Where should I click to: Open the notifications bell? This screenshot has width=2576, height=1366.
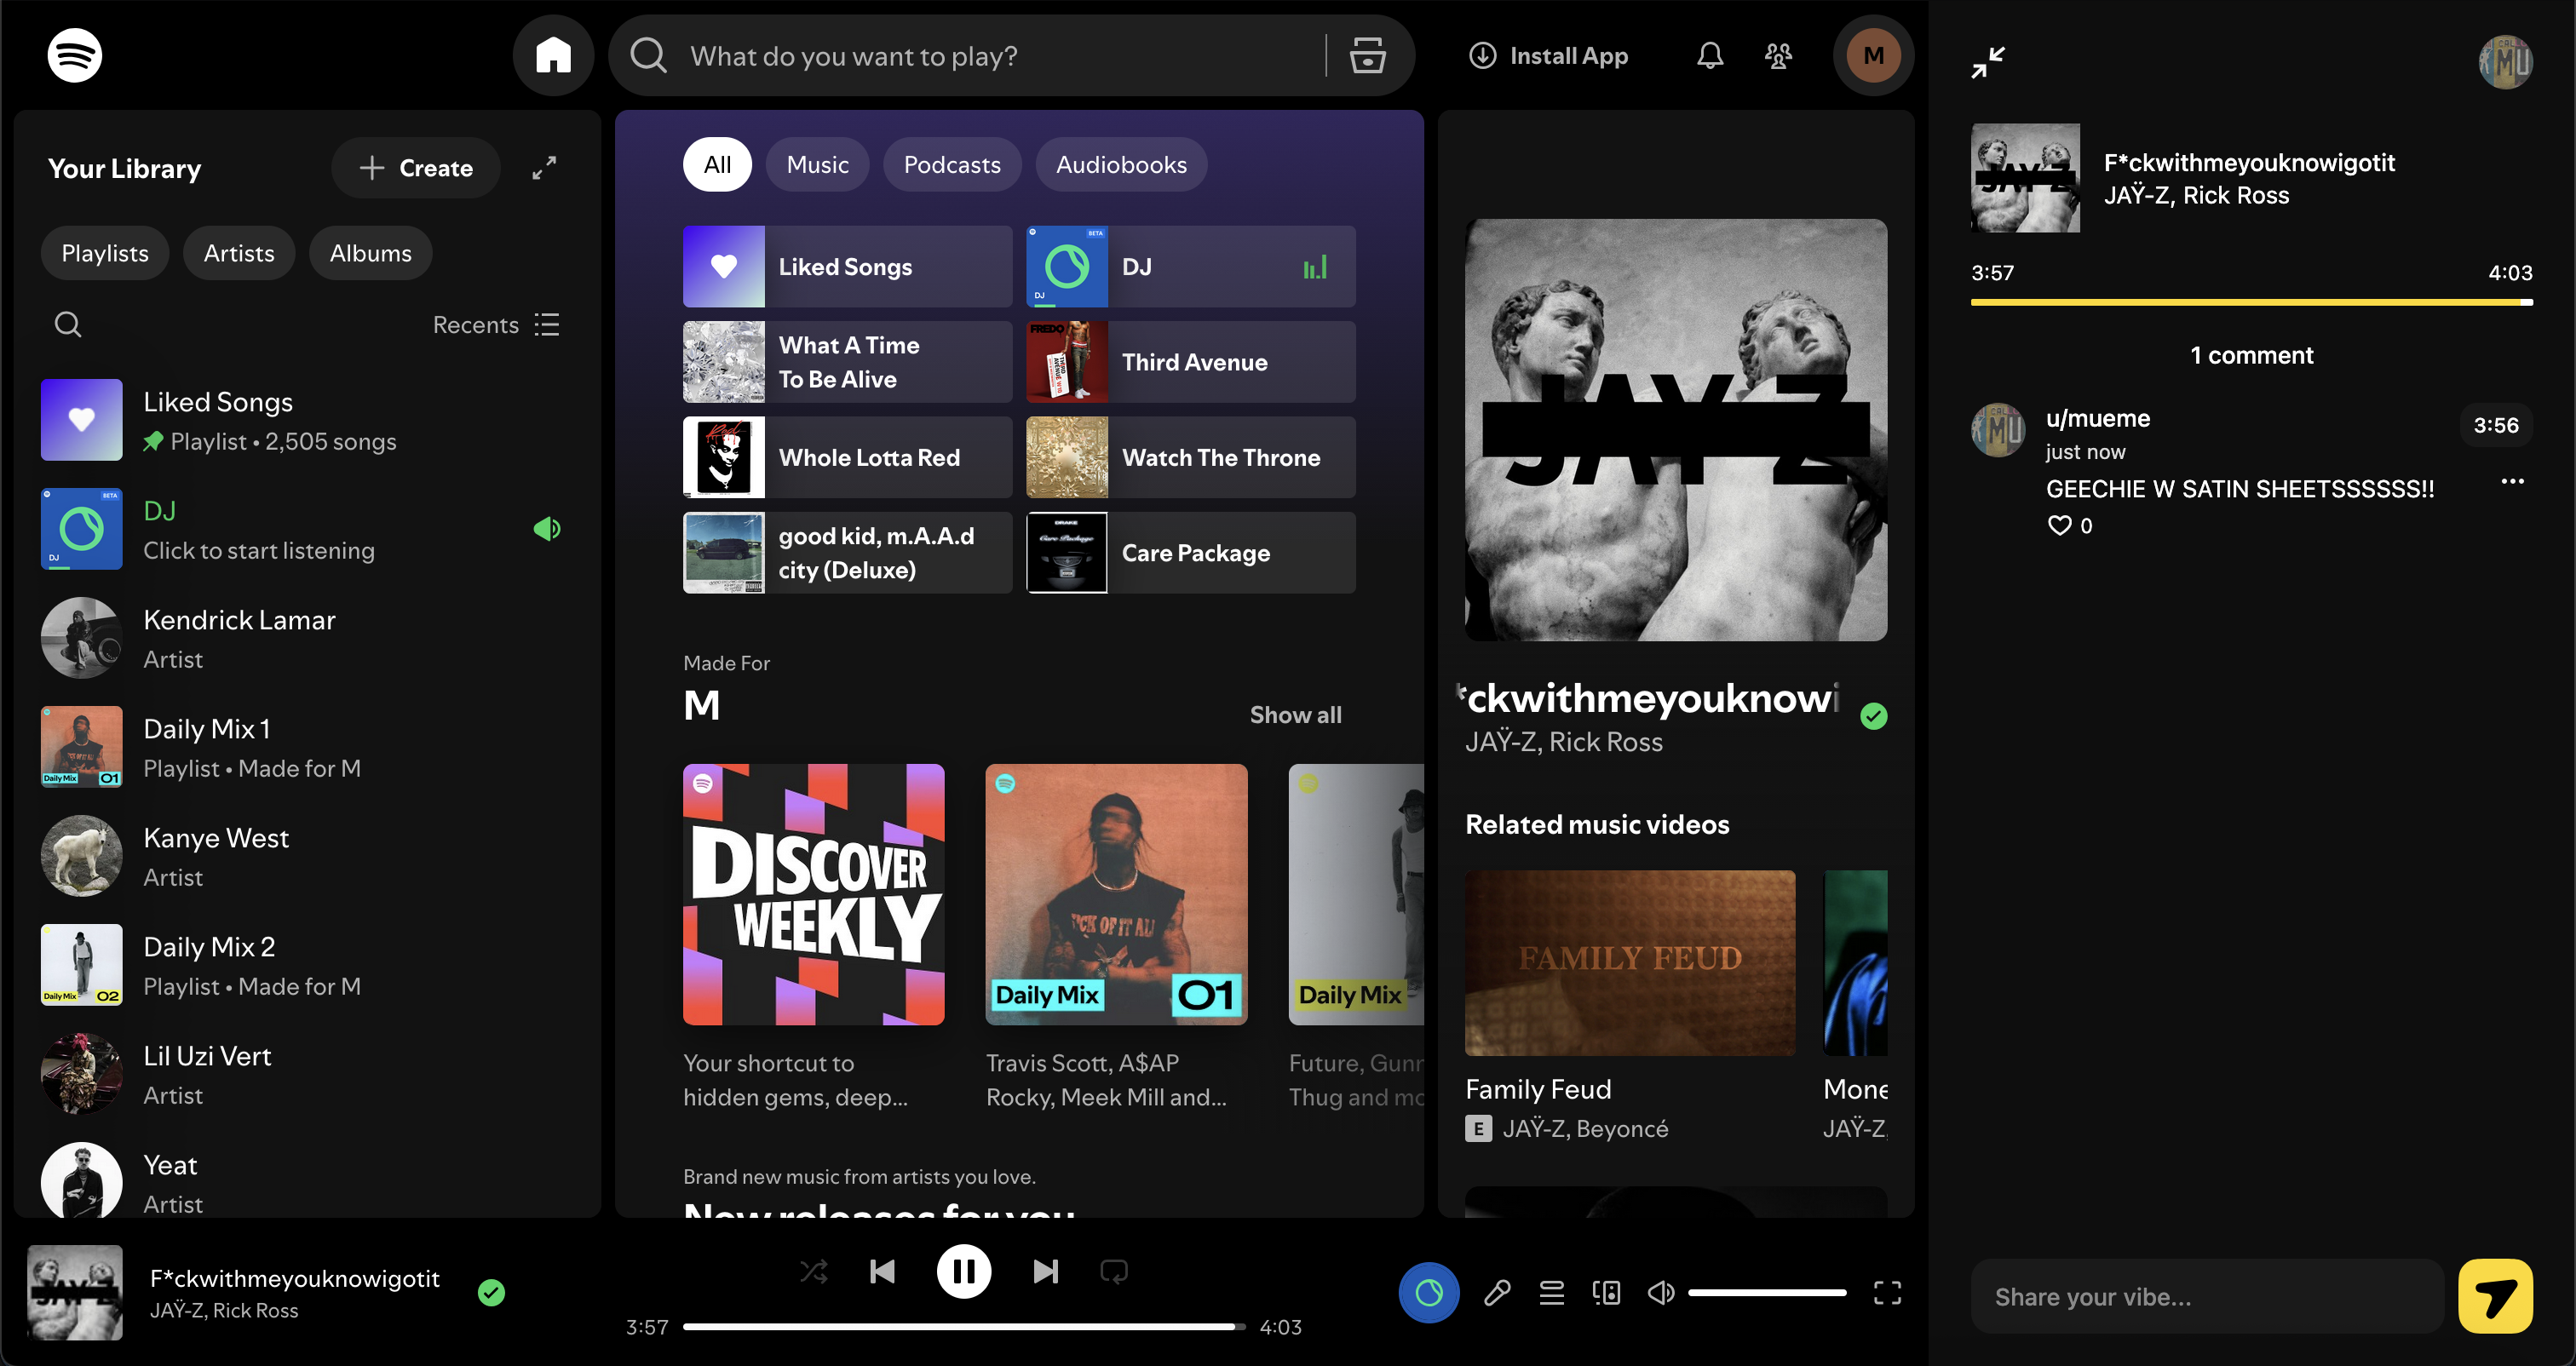pyautogui.click(x=1710, y=56)
